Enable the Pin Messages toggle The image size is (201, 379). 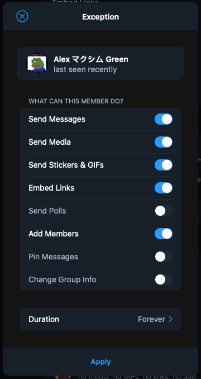coord(164,257)
